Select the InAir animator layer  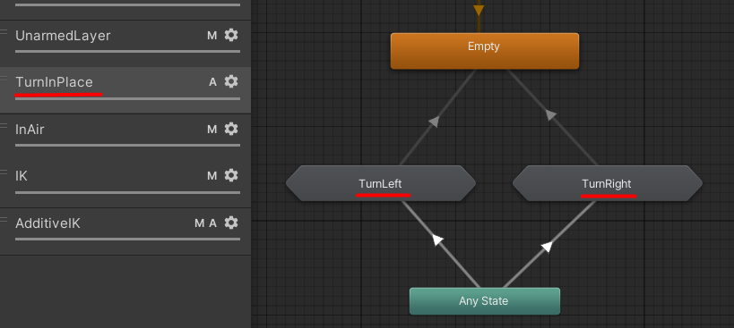[x=125, y=137]
